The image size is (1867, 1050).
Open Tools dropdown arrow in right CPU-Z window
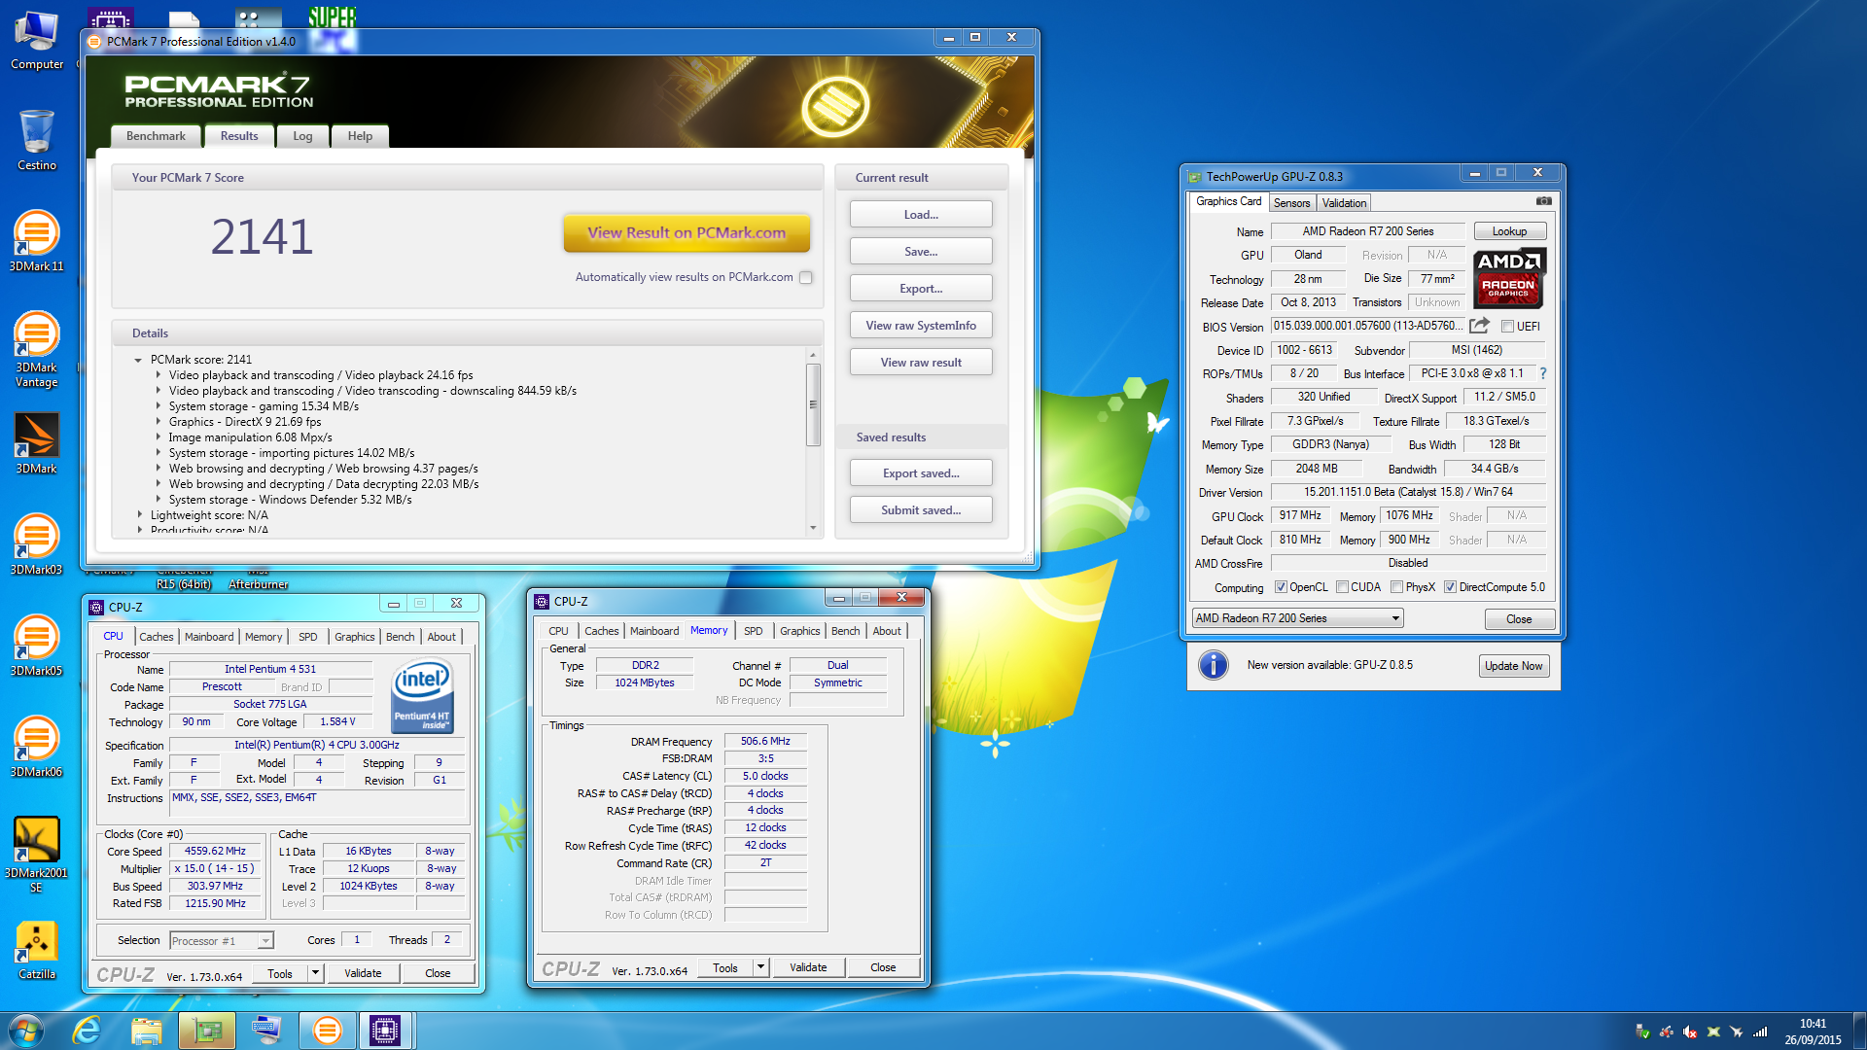tap(761, 967)
